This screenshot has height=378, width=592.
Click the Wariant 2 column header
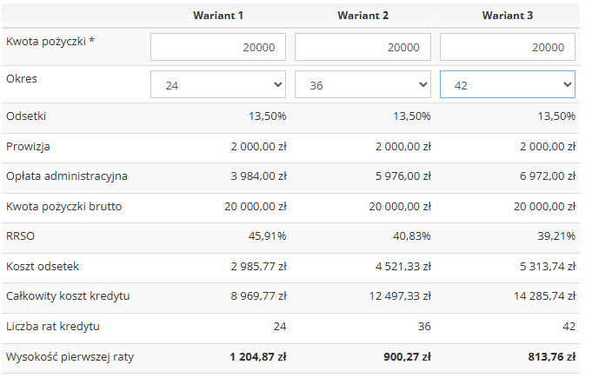point(363,16)
